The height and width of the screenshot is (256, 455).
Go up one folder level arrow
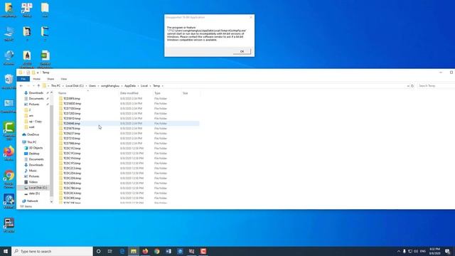38,86
